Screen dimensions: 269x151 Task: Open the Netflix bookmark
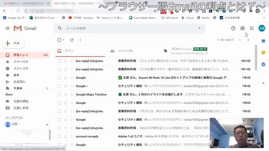[x=203, y=18]
